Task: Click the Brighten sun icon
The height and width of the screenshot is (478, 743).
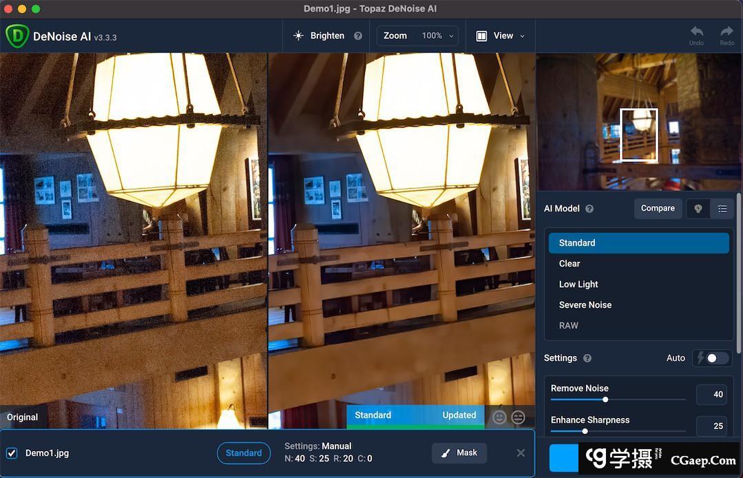Action: (x=298, y=36)
